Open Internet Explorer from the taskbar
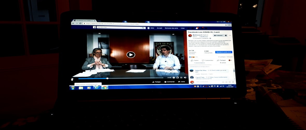This screenshot has height=130, width=306. [x=97, y=88]
